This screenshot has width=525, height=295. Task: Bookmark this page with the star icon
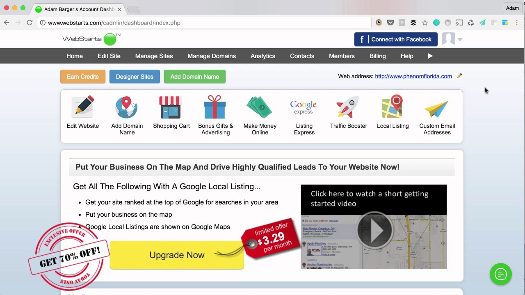pyautogui.click(x=425, y=23)
